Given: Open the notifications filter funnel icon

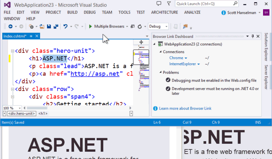Looking at the screenshot, I should [x=169, y=3].
